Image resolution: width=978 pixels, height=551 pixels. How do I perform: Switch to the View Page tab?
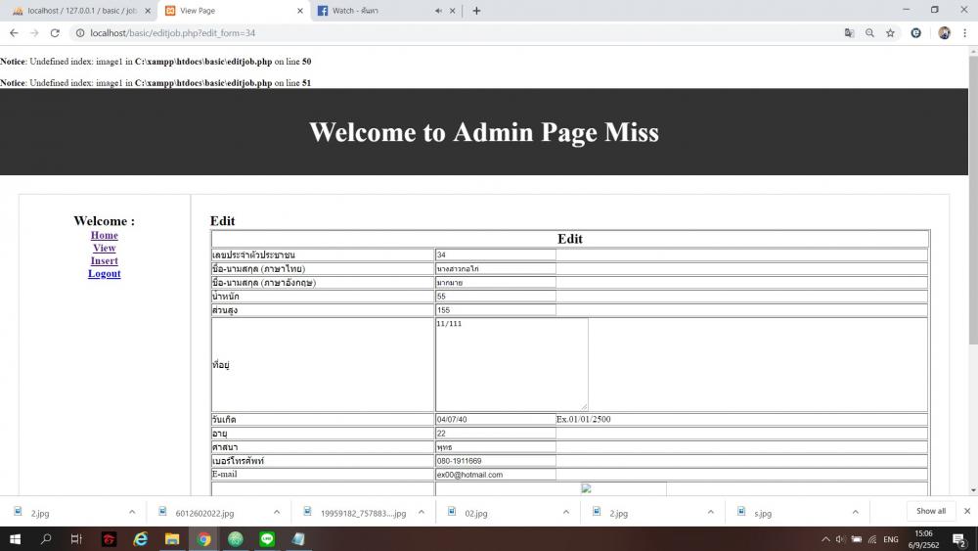[x=234, y=11]
